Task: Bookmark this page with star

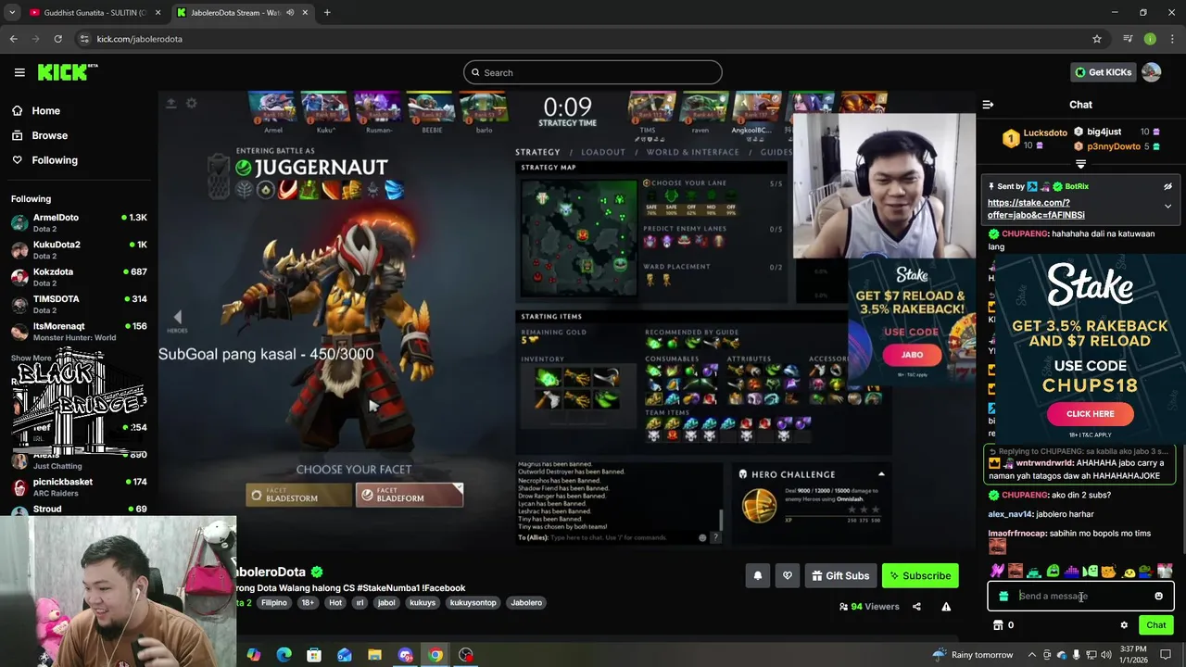Action: click(x=1097, y=39)
